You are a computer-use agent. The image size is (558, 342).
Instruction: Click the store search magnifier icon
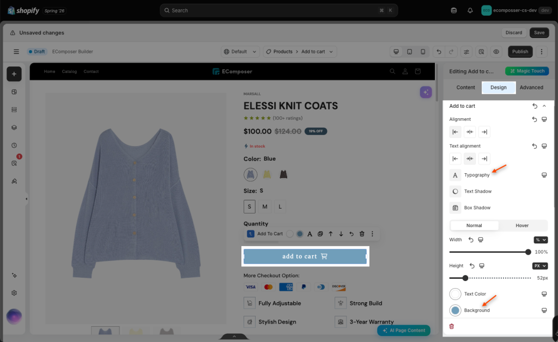[x=392, y=71]
